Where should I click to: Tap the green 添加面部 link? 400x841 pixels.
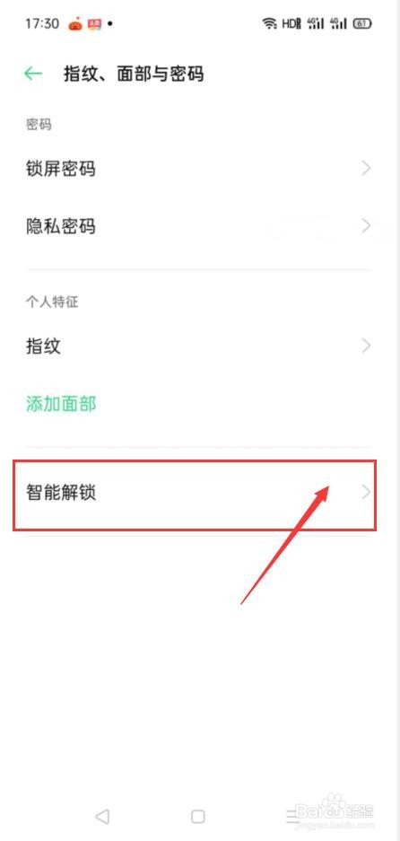[61, 403]
